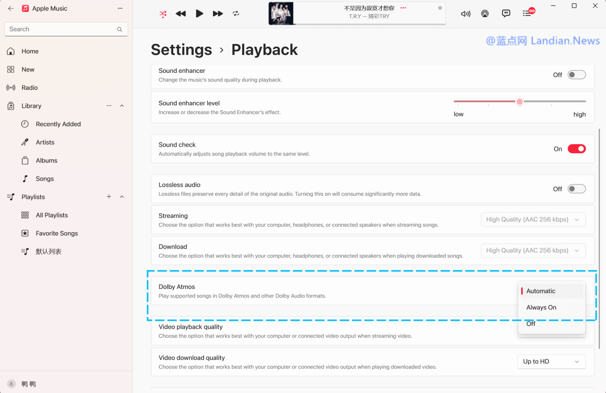Image resolution: width=606 pixels, height=393 pixels.
Task: Turn on the Sound enhancer switch
Action: point(577,75)
